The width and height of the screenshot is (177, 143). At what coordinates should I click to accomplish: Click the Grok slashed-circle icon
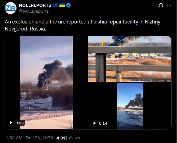click(161, 5)
